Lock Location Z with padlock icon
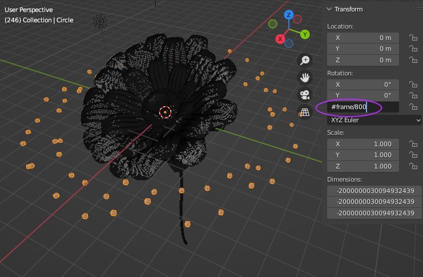The image size is (423, 277). [x=413, y=59]
